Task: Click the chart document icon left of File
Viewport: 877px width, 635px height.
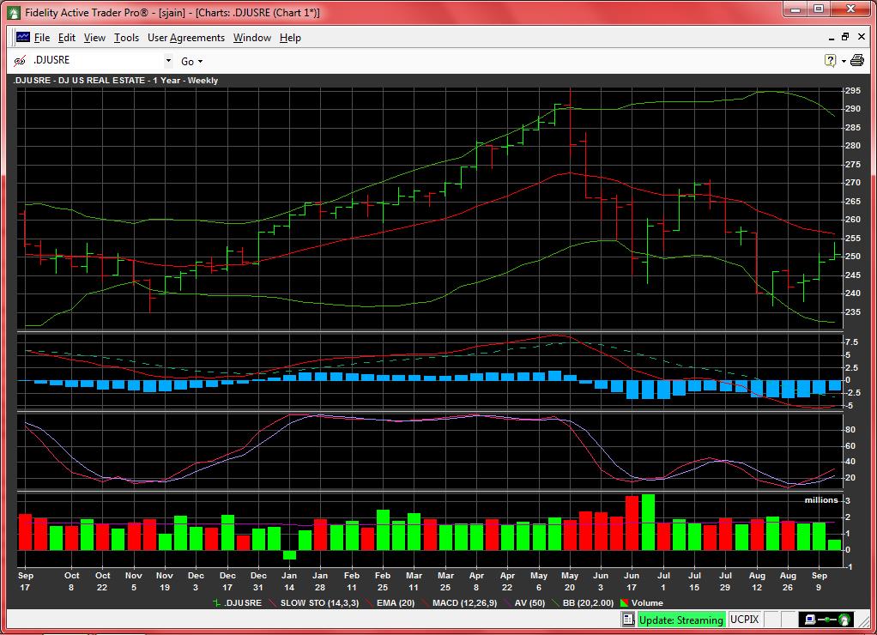Action: [x=23, y=38]
